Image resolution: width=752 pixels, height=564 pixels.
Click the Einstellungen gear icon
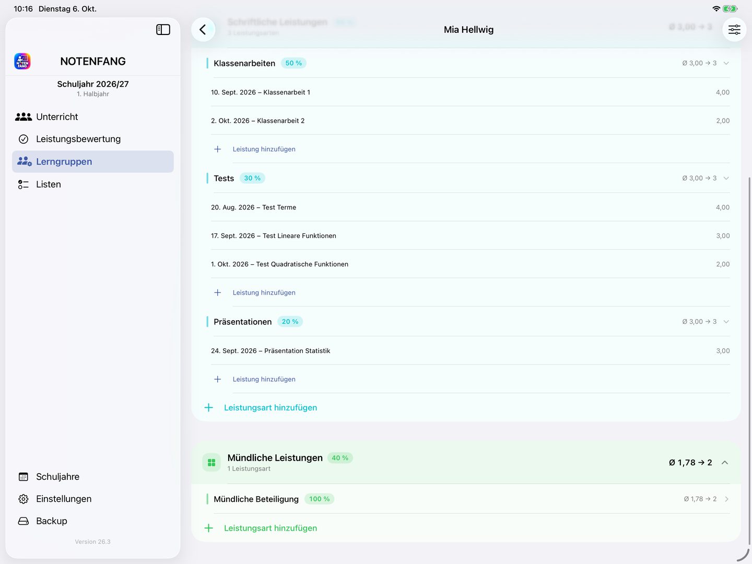[23, 499]
